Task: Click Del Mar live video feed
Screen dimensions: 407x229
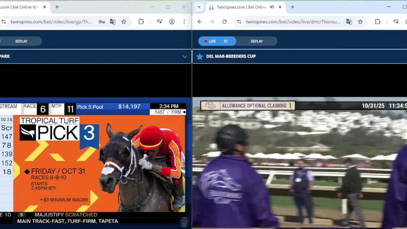Action: point(300,163)
